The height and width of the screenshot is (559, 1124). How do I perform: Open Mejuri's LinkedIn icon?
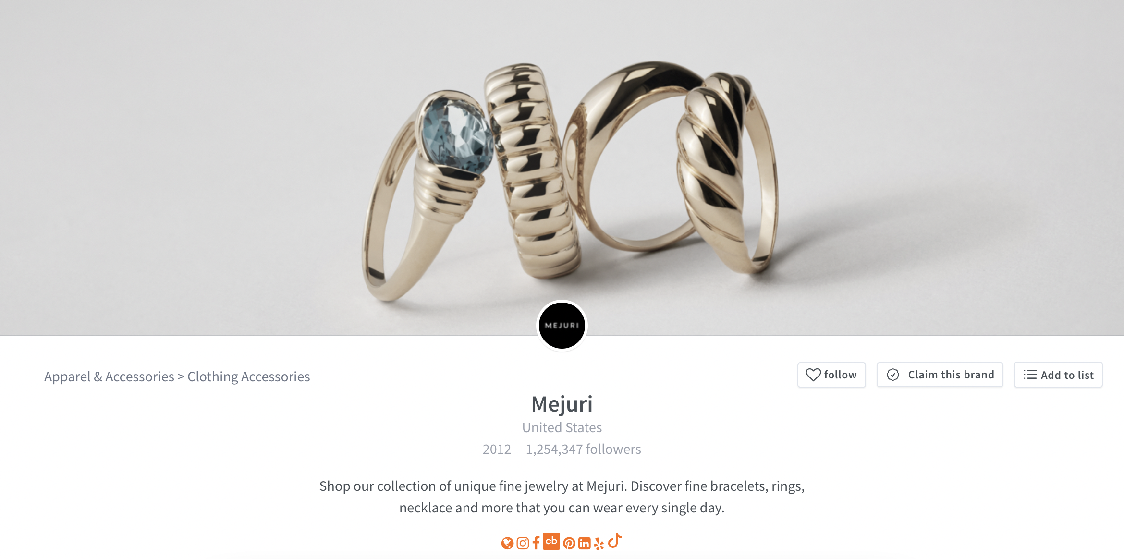pyautogui.click(x=585, y=543)
